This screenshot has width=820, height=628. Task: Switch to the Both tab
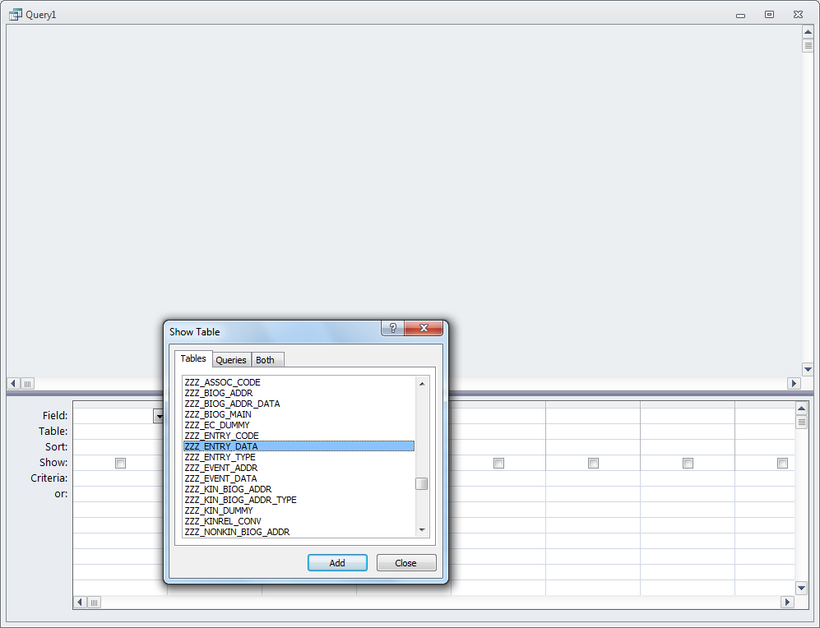click(265, 360)
